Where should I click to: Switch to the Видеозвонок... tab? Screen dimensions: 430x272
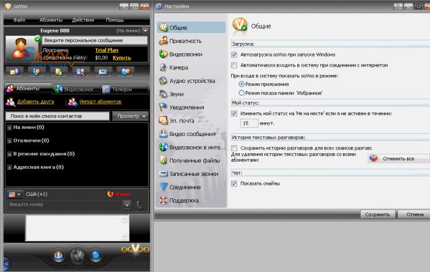76,89
